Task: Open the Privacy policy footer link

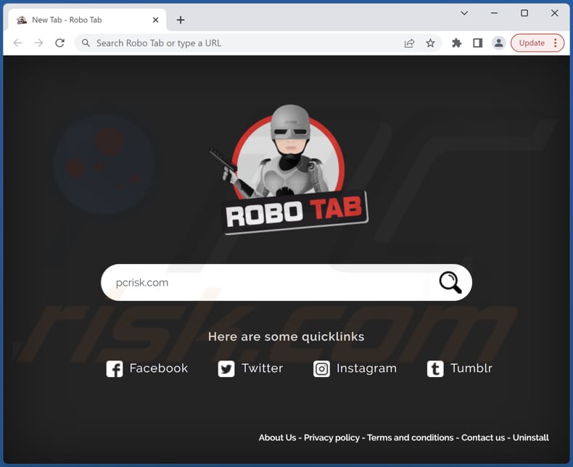Action: click(x=331, y=438)
